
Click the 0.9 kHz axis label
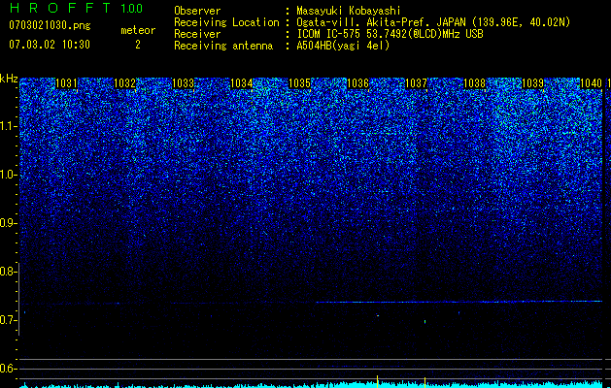click(x=8, y=223)
